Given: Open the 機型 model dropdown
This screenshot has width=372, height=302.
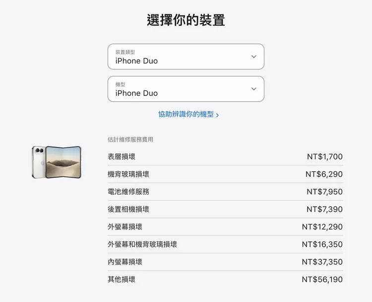Looking at the screenshot, I should (186, 89).
